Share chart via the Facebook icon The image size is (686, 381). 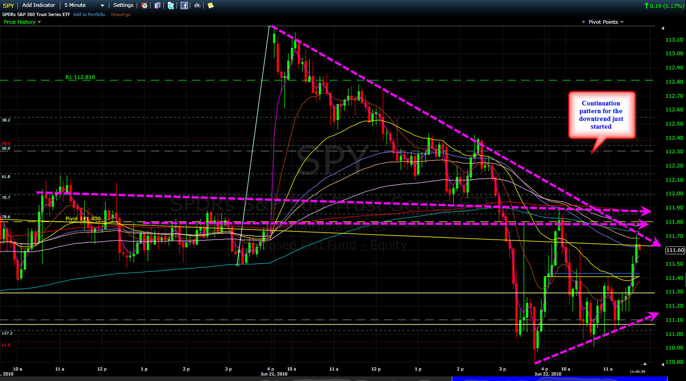(184, 5)
